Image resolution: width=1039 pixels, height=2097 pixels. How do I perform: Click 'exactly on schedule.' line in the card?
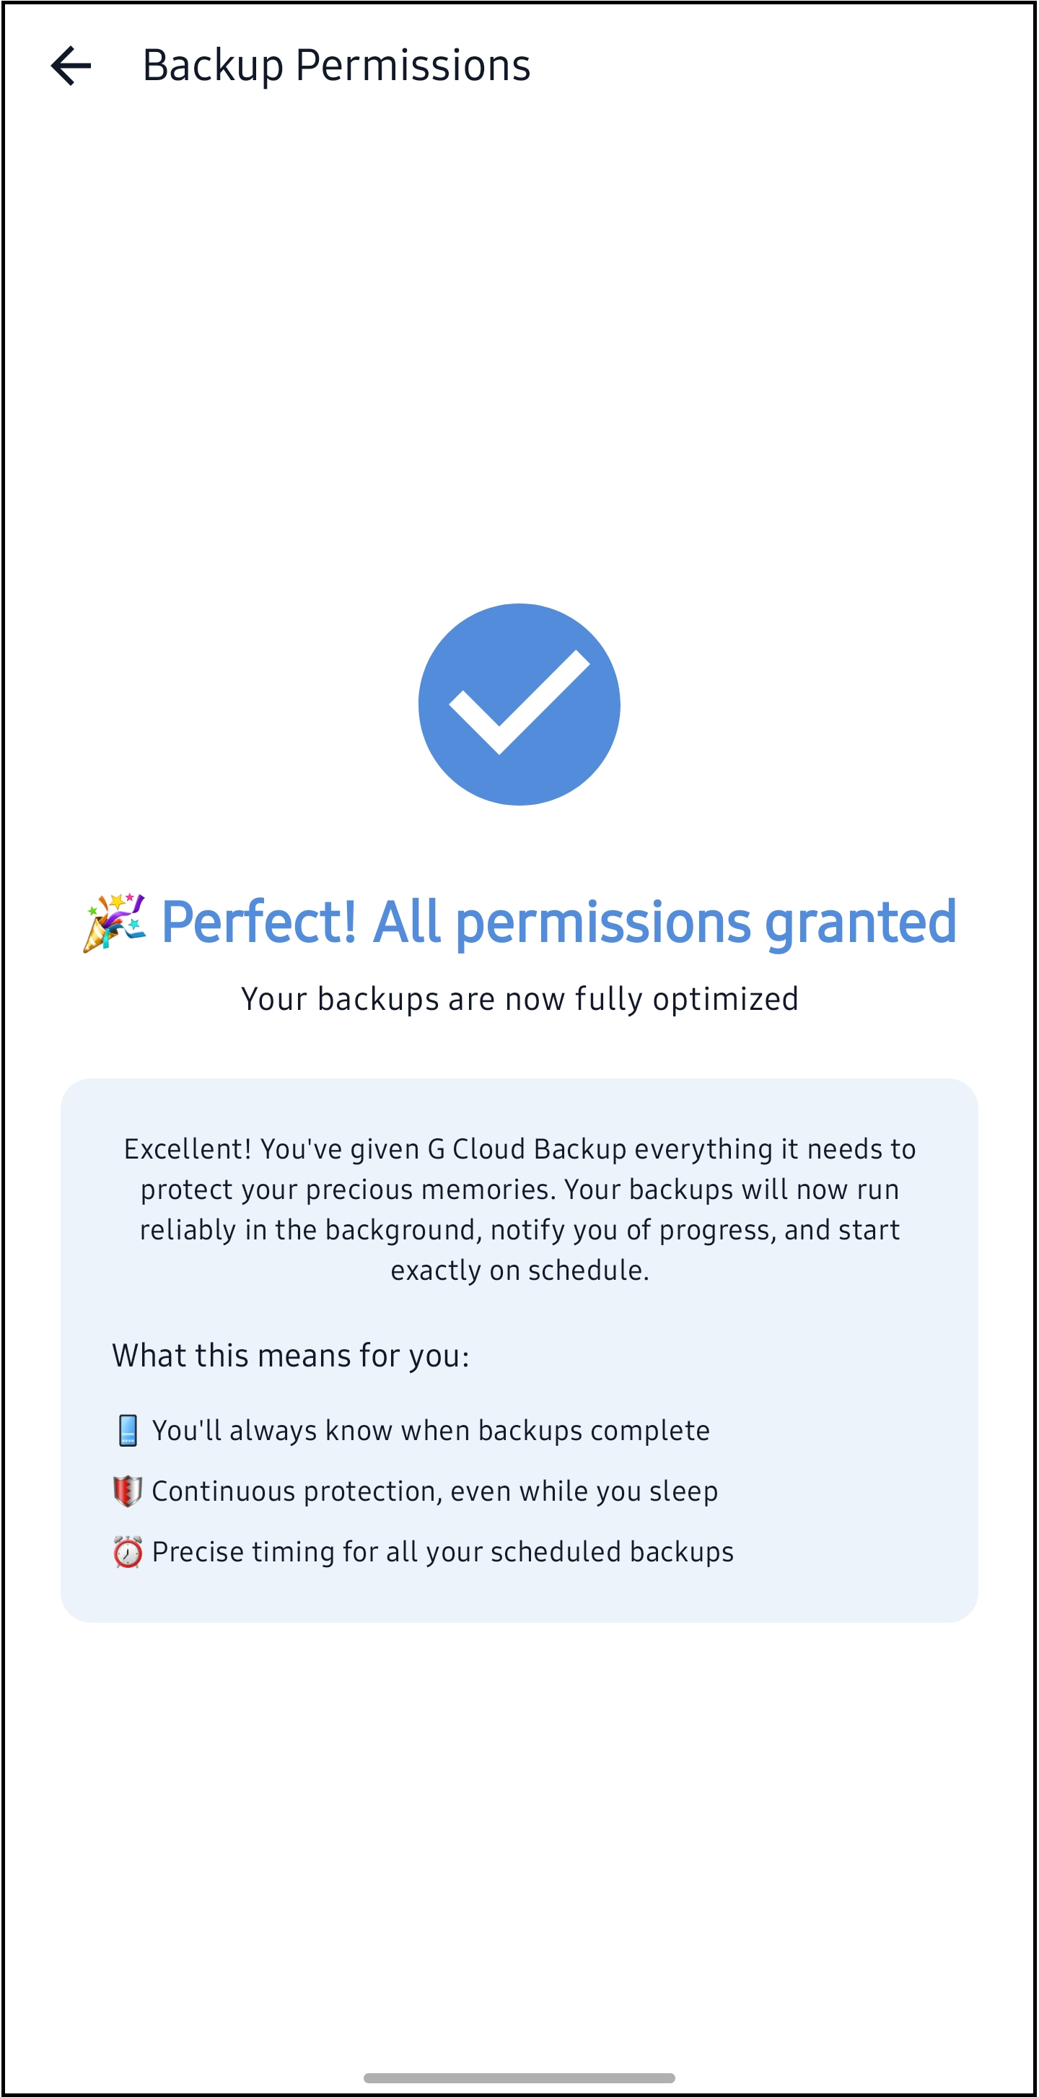[519, 1270]
